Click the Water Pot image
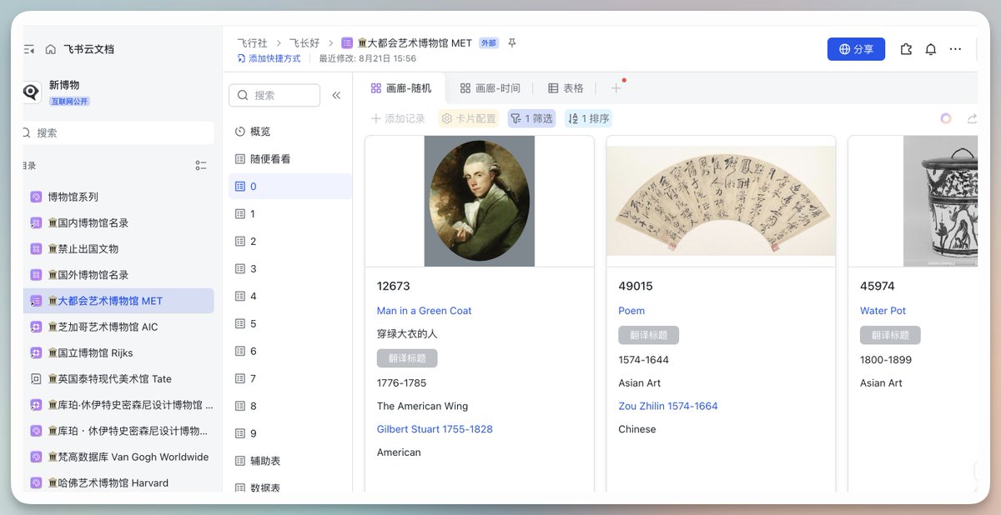 point(940,201)
